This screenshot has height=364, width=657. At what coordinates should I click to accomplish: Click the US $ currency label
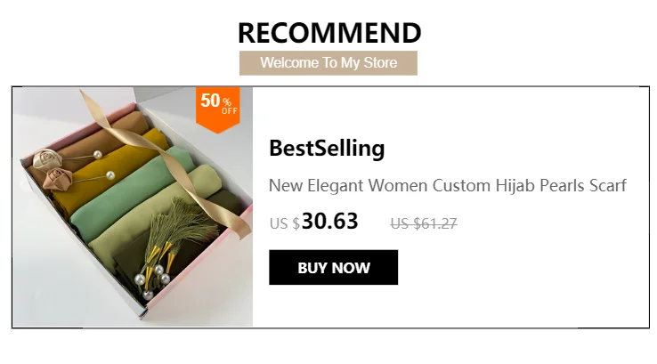(285, 223)
